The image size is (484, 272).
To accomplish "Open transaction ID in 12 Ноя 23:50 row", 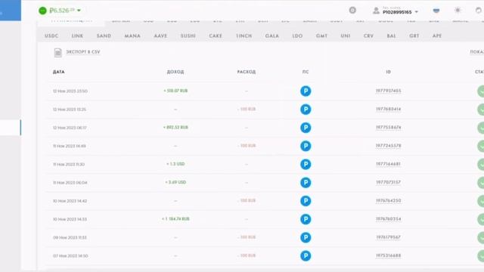I will click(388, 91).
